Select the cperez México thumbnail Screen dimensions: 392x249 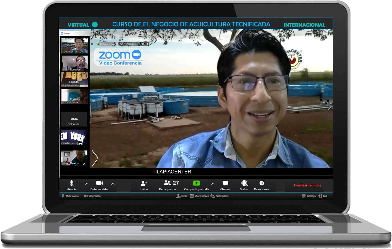tap(74, 158)
